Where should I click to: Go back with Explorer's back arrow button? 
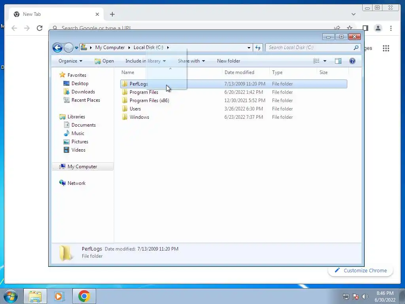[x=57, y=47]
